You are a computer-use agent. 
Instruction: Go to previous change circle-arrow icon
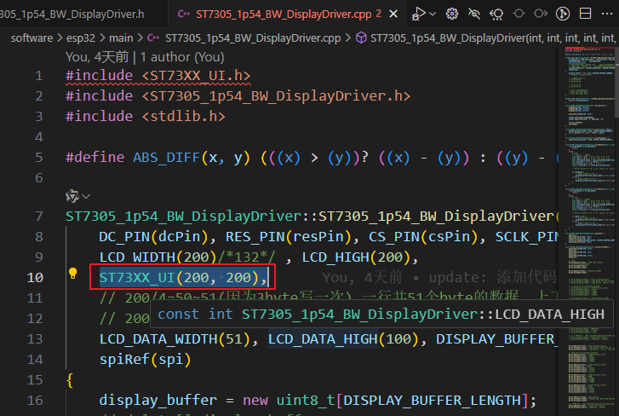click(519, 14)
